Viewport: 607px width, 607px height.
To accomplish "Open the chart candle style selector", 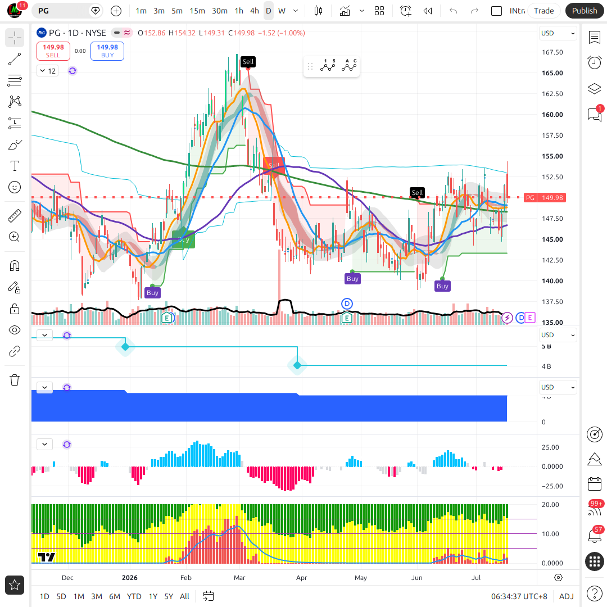I will [x=318, y=11].
